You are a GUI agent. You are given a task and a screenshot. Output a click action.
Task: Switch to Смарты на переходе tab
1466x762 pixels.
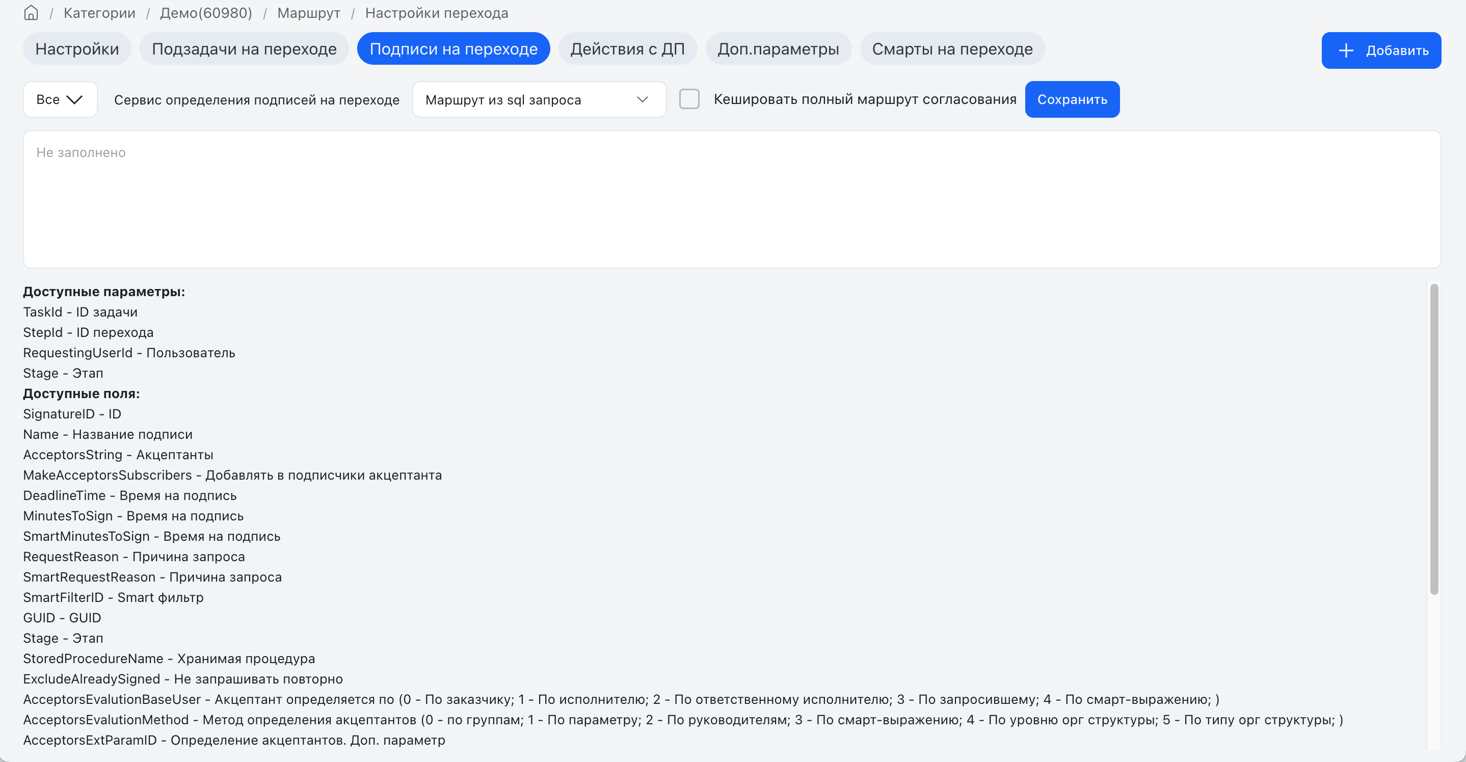point(952,49)
